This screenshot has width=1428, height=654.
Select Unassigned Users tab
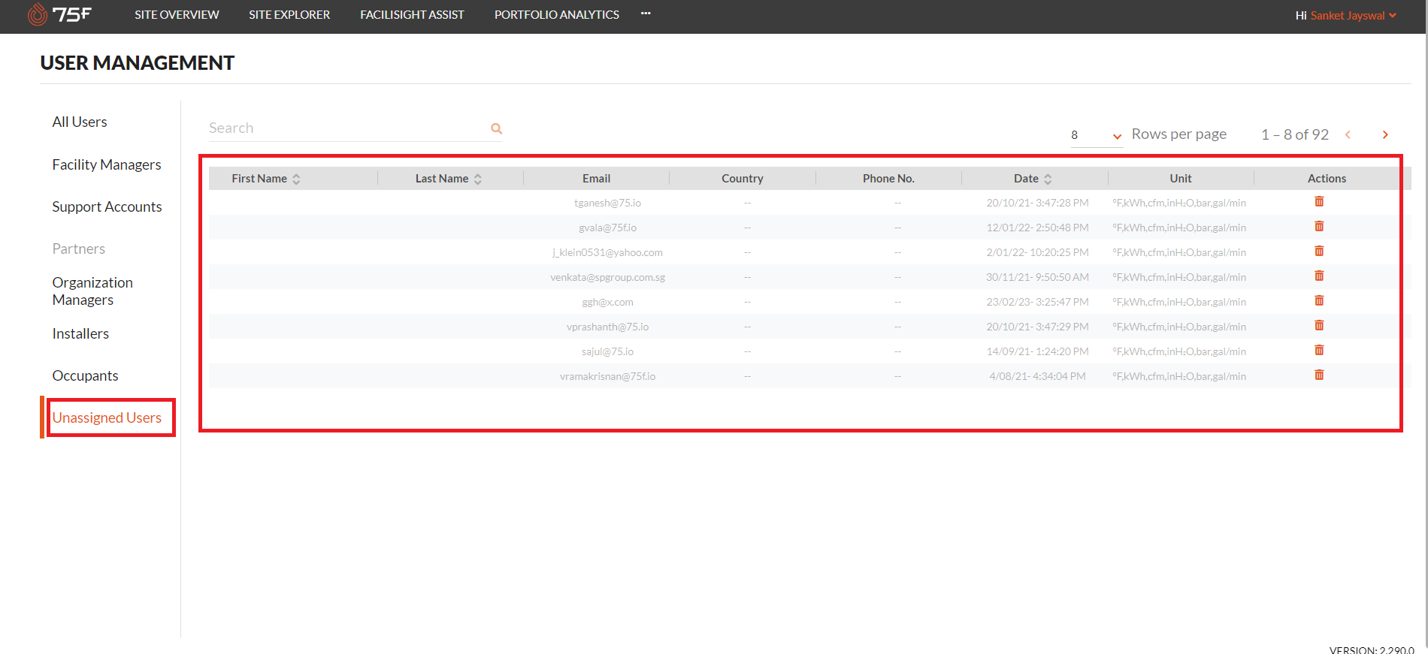[107, 417]
